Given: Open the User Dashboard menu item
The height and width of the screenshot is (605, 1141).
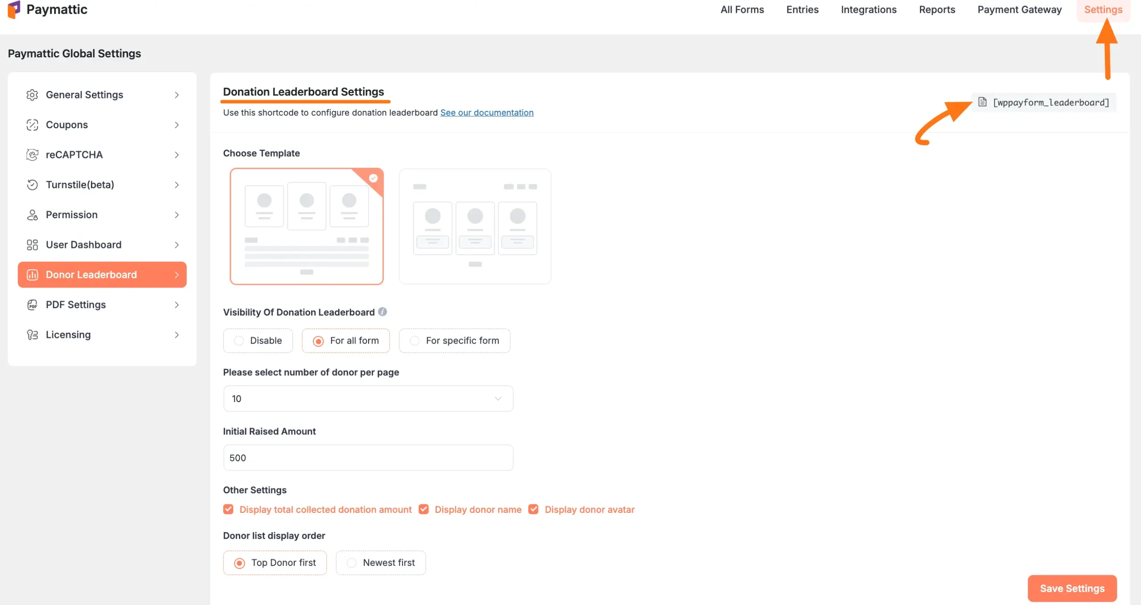Looking at the screenshot, I should 102,245.
